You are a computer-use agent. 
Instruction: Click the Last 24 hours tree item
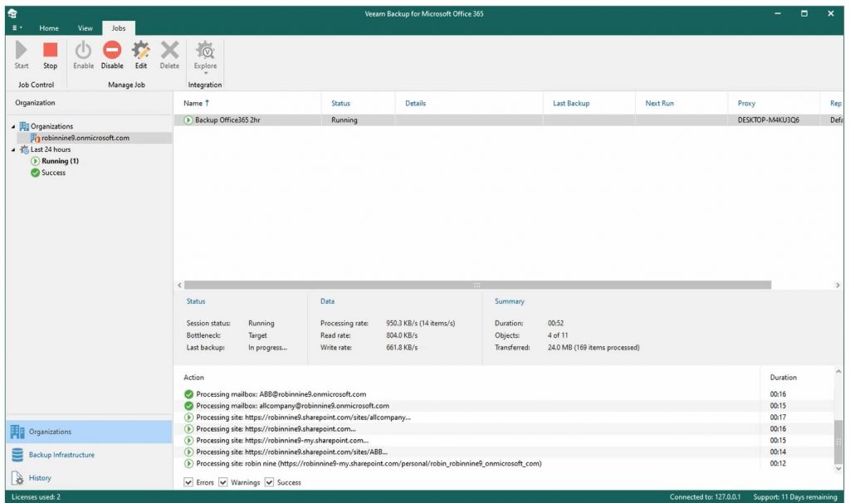51,149
